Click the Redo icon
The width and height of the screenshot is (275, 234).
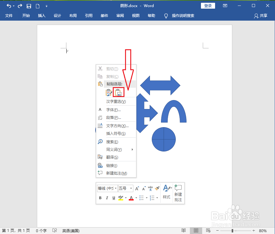[19, 6]
